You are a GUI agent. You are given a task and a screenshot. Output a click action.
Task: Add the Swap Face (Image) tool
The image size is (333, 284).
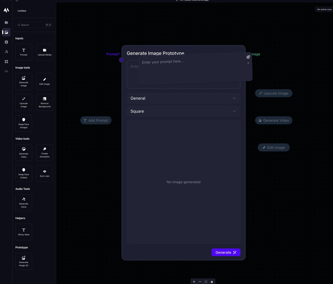coord(24,123)
